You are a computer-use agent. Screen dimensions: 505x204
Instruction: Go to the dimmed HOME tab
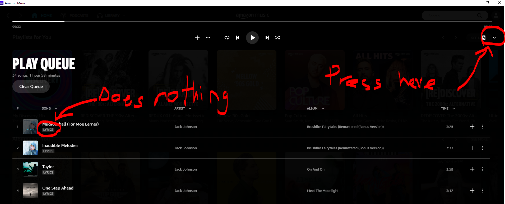[x=42, y=16]
